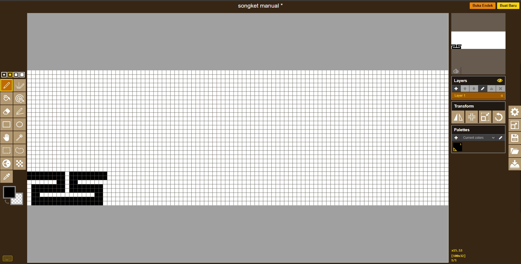
Task: Select the Color picker eyedropper tool
Action: coord(7,177)
